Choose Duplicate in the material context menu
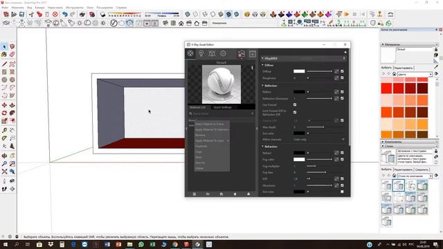The width and height of the screenshot is (443, 249). 212,146
